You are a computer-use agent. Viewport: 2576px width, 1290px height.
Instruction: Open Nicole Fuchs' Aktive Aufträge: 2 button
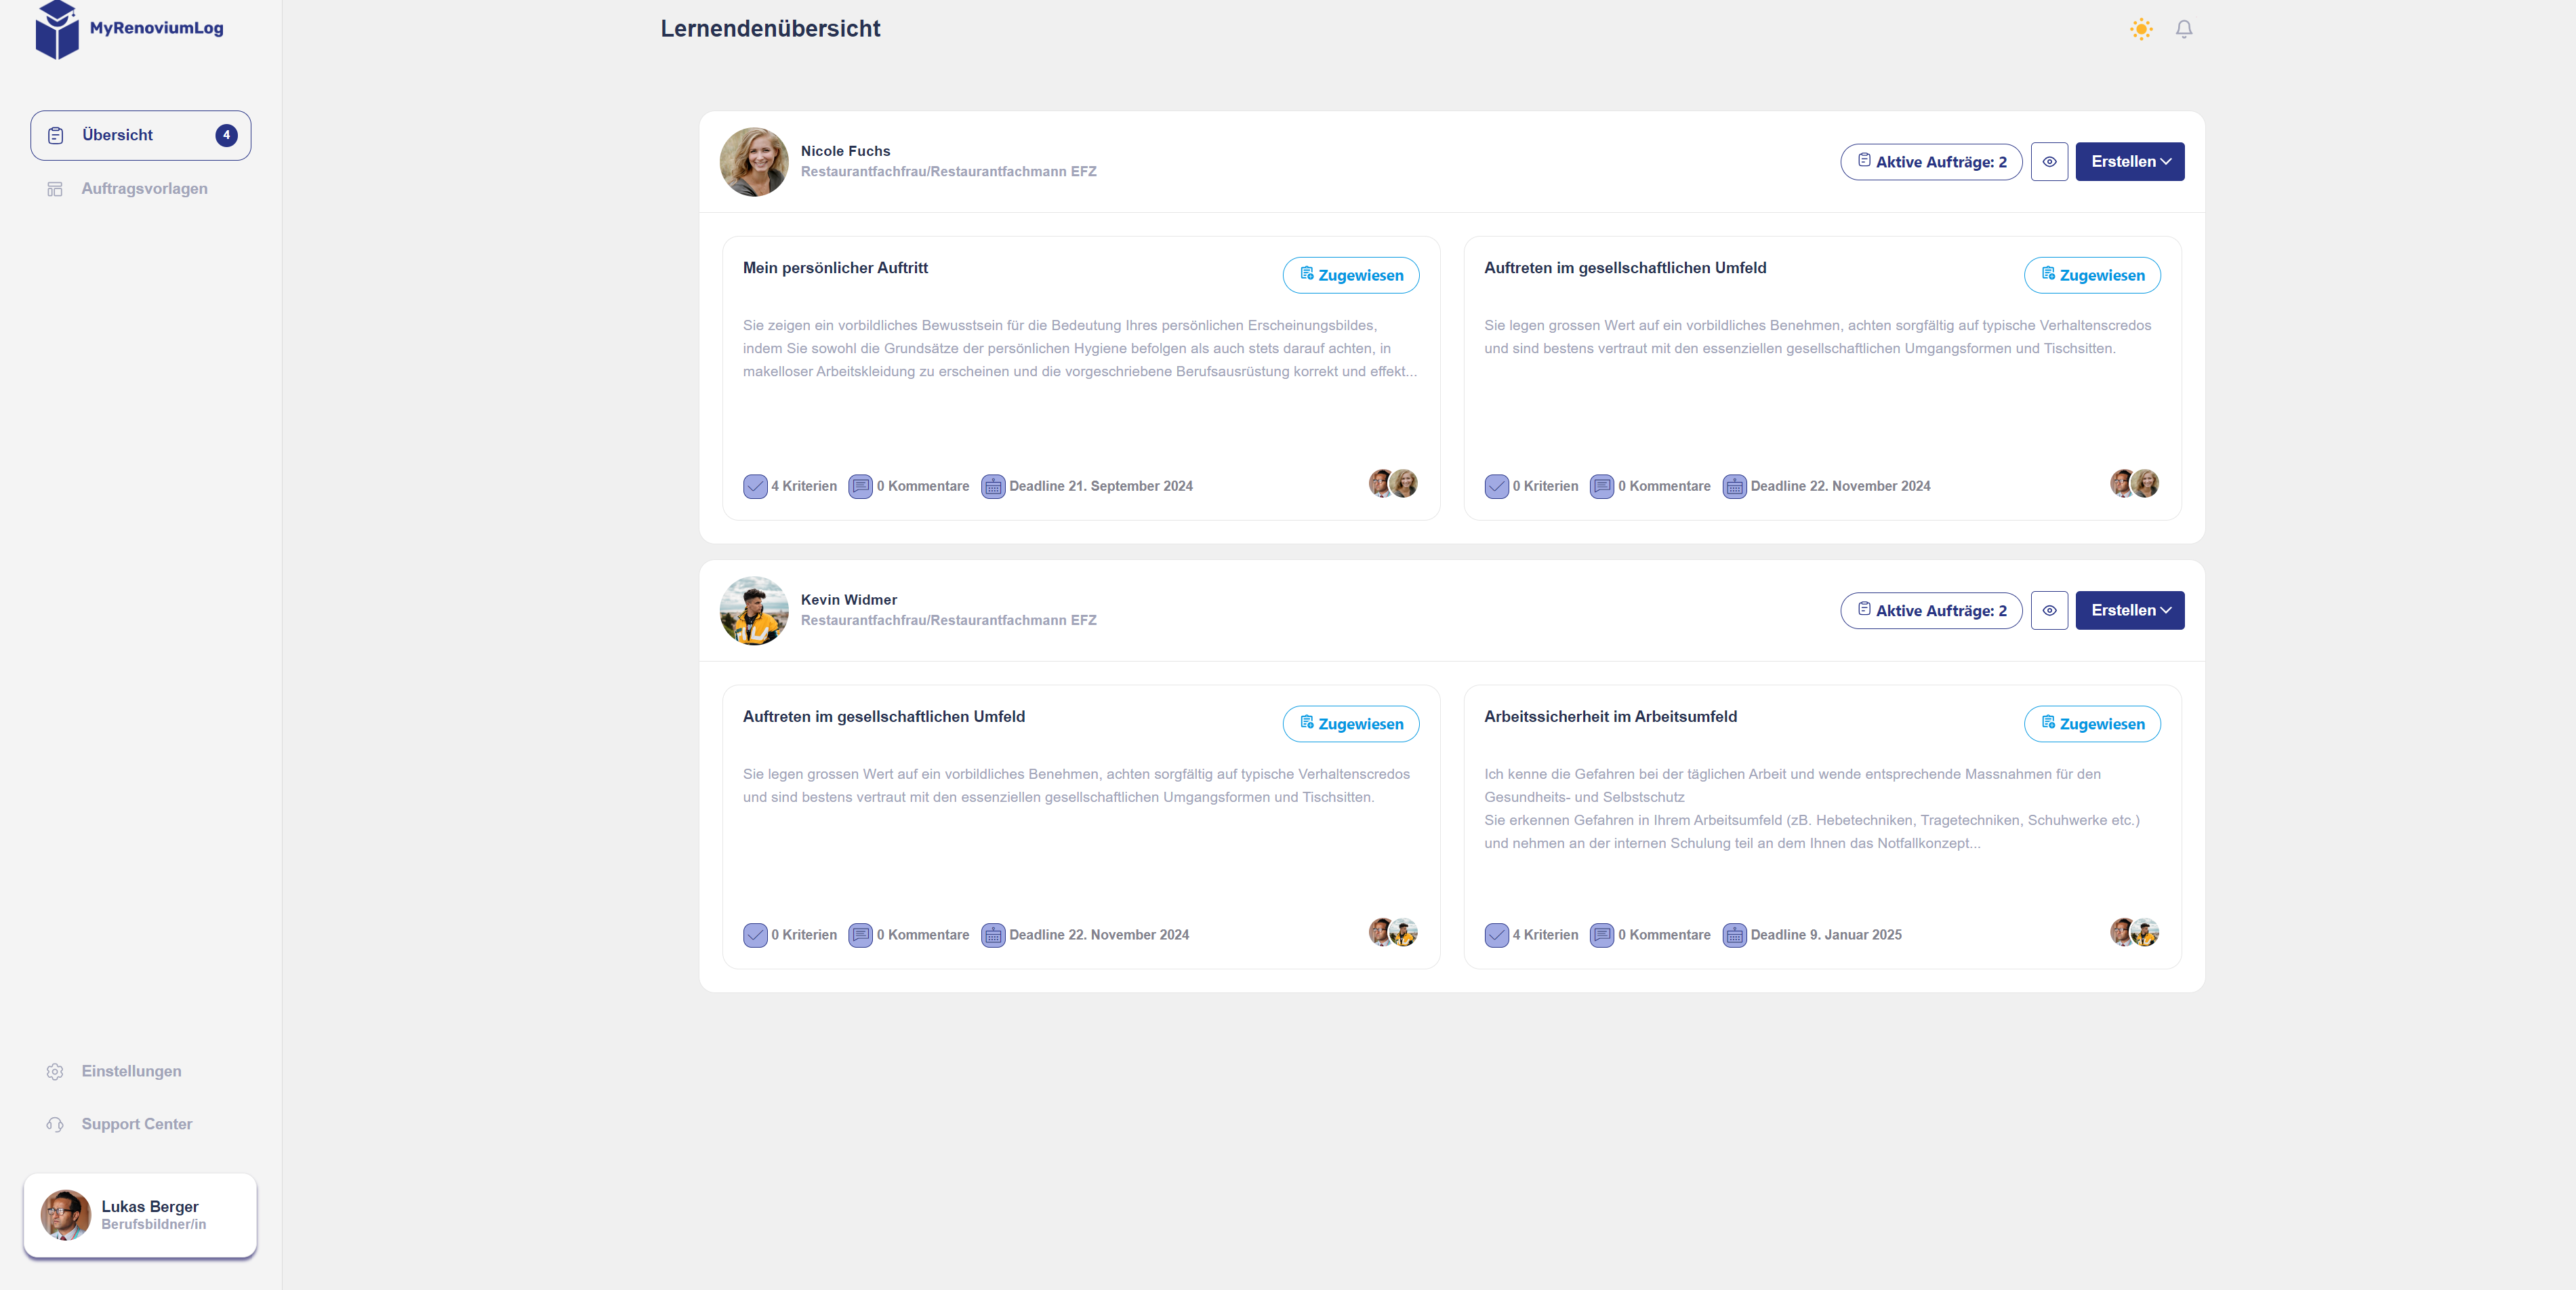(1931, 162)
